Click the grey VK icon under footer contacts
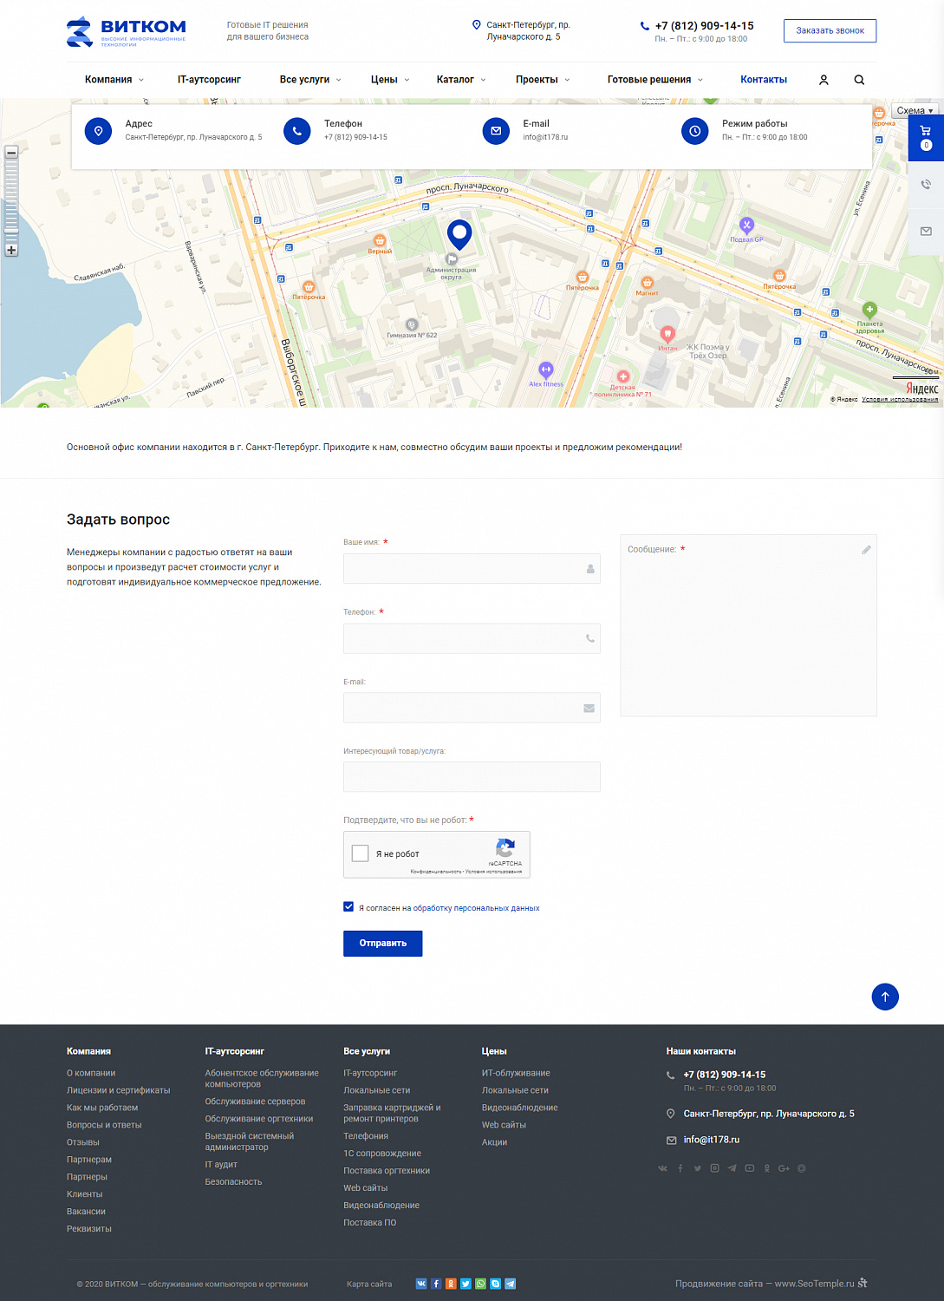The height and width of the screenshot is (1301, 944). (663, 1168)
